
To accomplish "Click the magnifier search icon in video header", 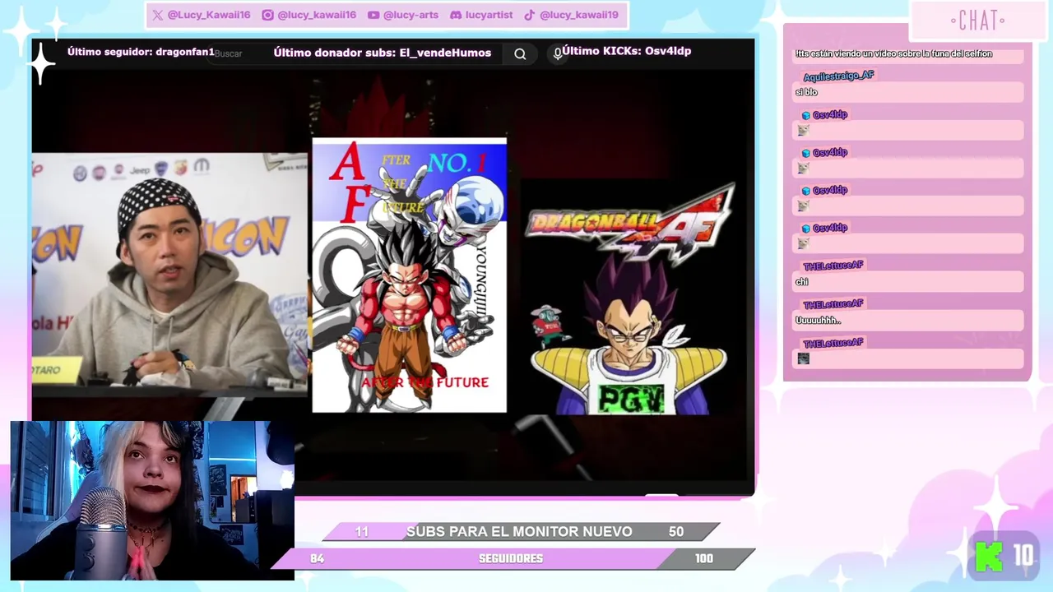I will 520,54.
